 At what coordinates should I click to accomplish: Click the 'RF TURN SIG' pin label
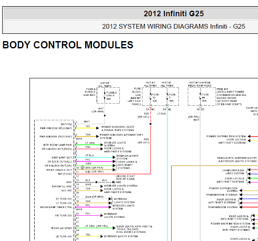[x=64, y=199]
